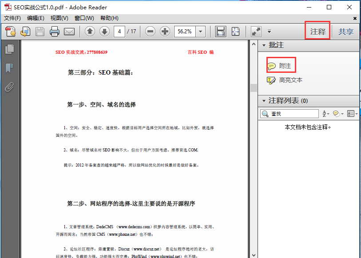361x258 pixels.
Task: Go to next page with down arrow
Action: (x=104, y=32)
